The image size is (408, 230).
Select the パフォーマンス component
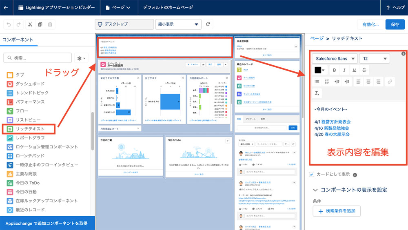click(x=26, y=102)
